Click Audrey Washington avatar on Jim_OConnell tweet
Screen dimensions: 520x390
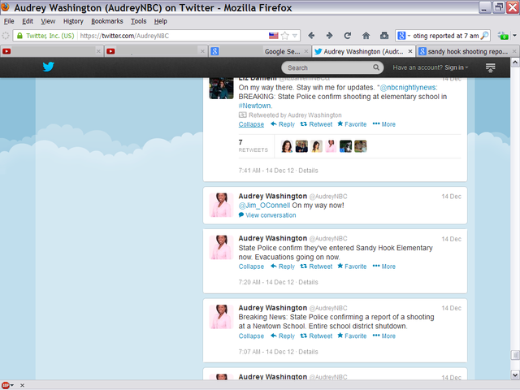[x=221, y=205]
